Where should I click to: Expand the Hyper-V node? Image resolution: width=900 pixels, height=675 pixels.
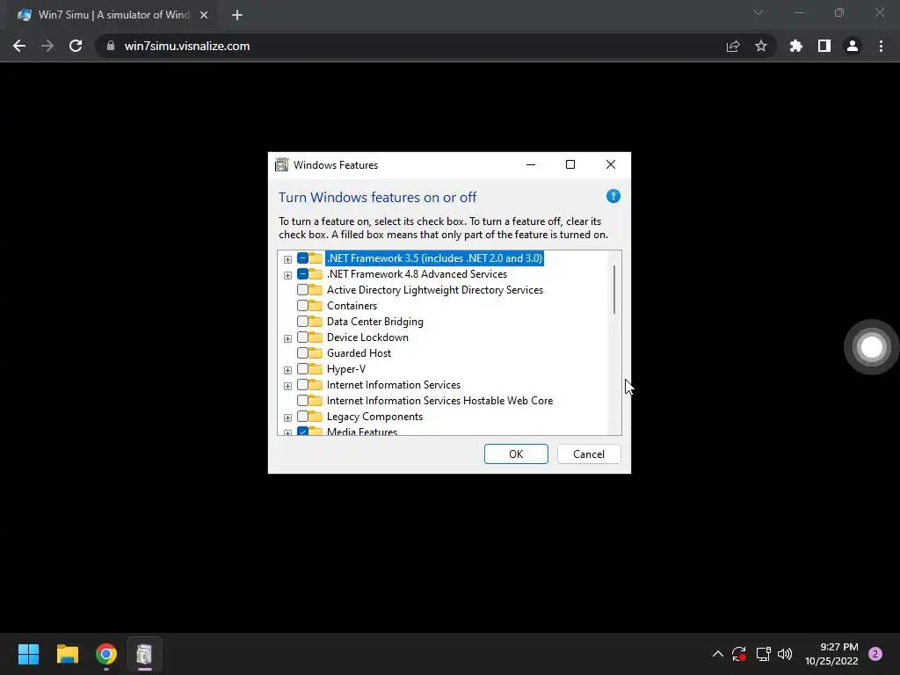click(287, 370)
